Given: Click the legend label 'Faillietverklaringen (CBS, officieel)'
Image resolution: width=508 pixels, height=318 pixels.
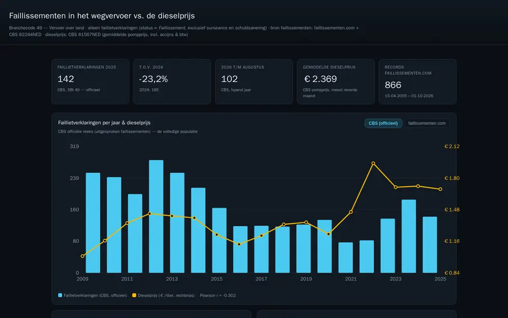Looking at the screenshot, I should (96, 295).
